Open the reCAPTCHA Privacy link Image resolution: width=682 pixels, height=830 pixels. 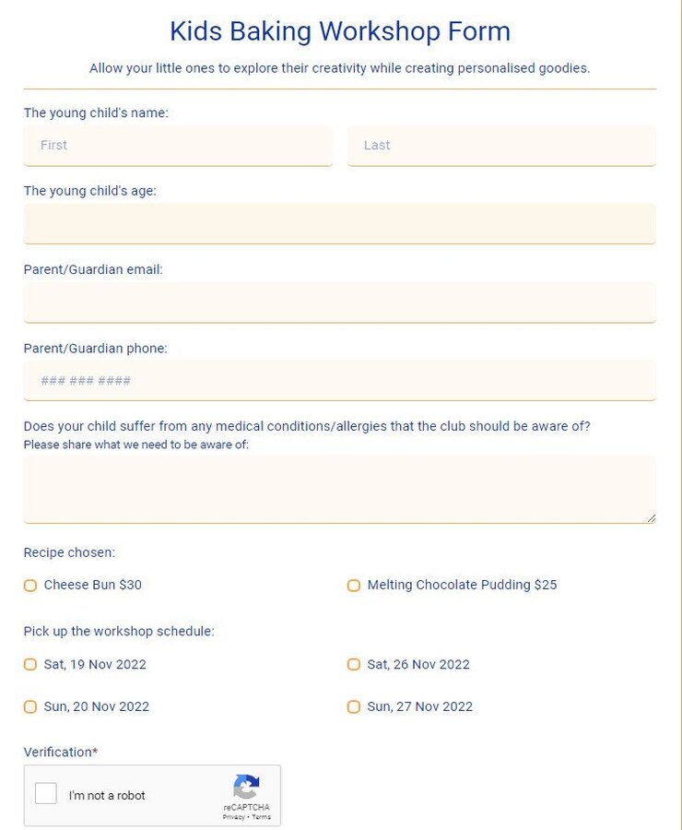234,816
